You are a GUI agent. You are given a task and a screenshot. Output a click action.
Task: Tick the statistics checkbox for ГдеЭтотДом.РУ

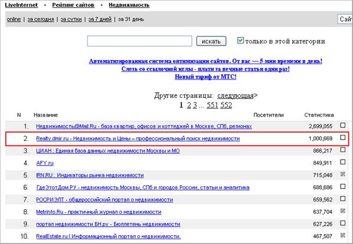point(342,186)
